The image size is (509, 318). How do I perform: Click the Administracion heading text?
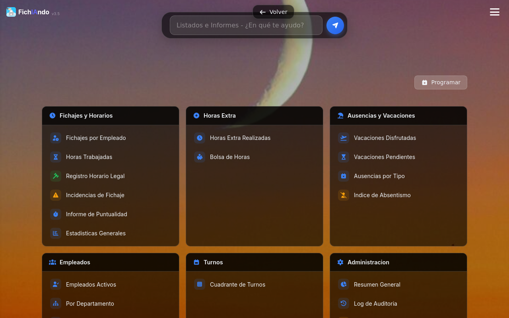(368, 262)
